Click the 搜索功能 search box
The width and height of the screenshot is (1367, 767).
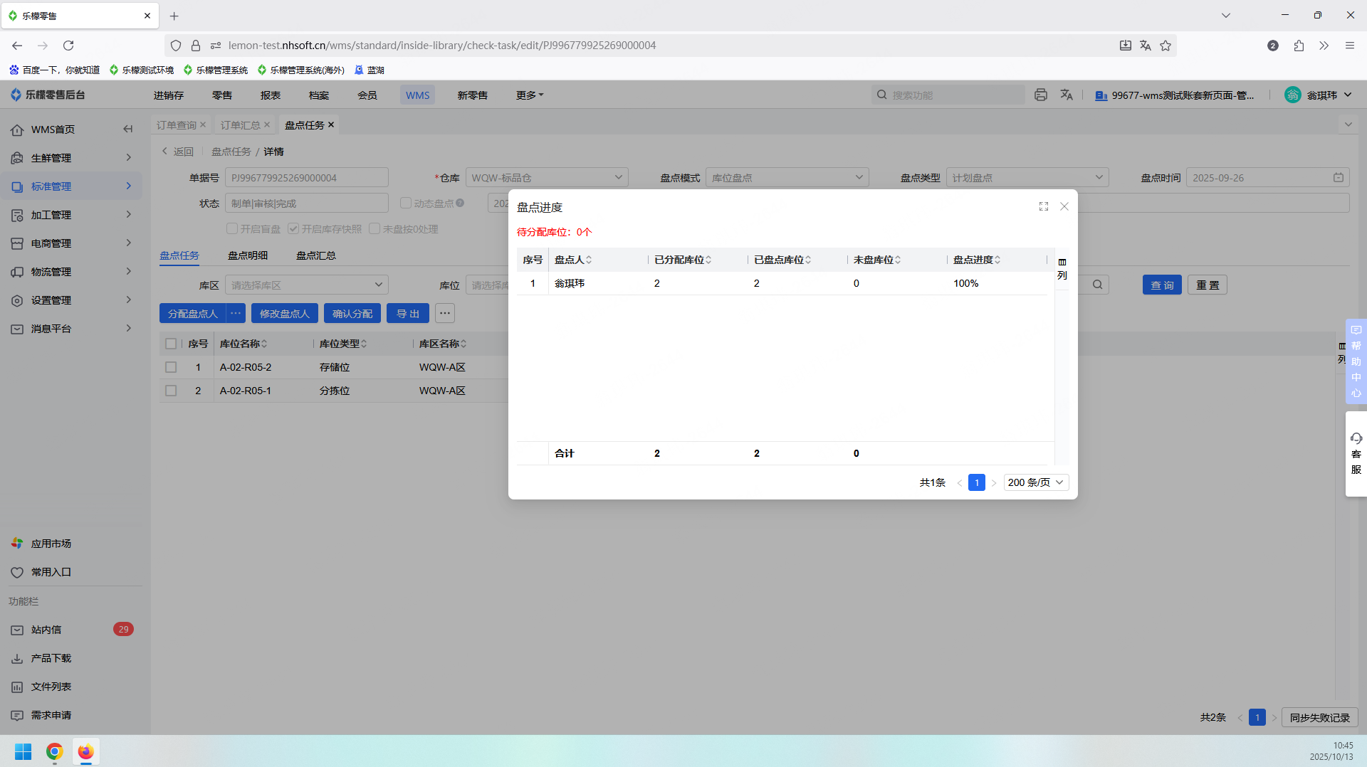[948, 95]
